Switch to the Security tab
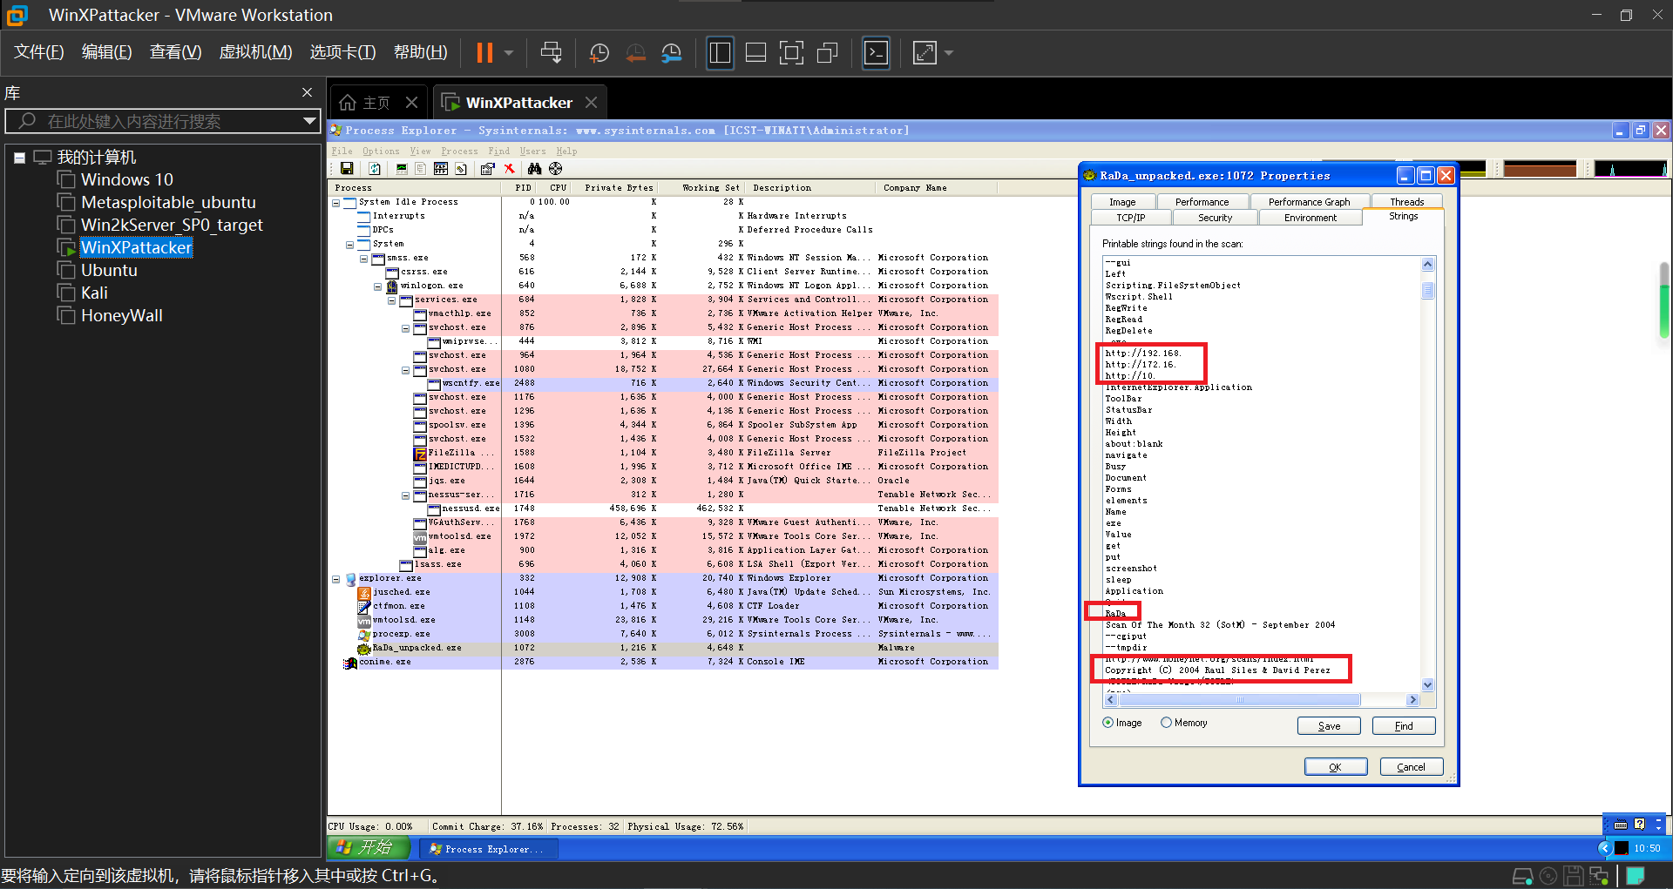1673x889 pixels. 1215,218
